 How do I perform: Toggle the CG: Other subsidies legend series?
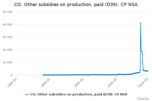(x=79, y=94)
